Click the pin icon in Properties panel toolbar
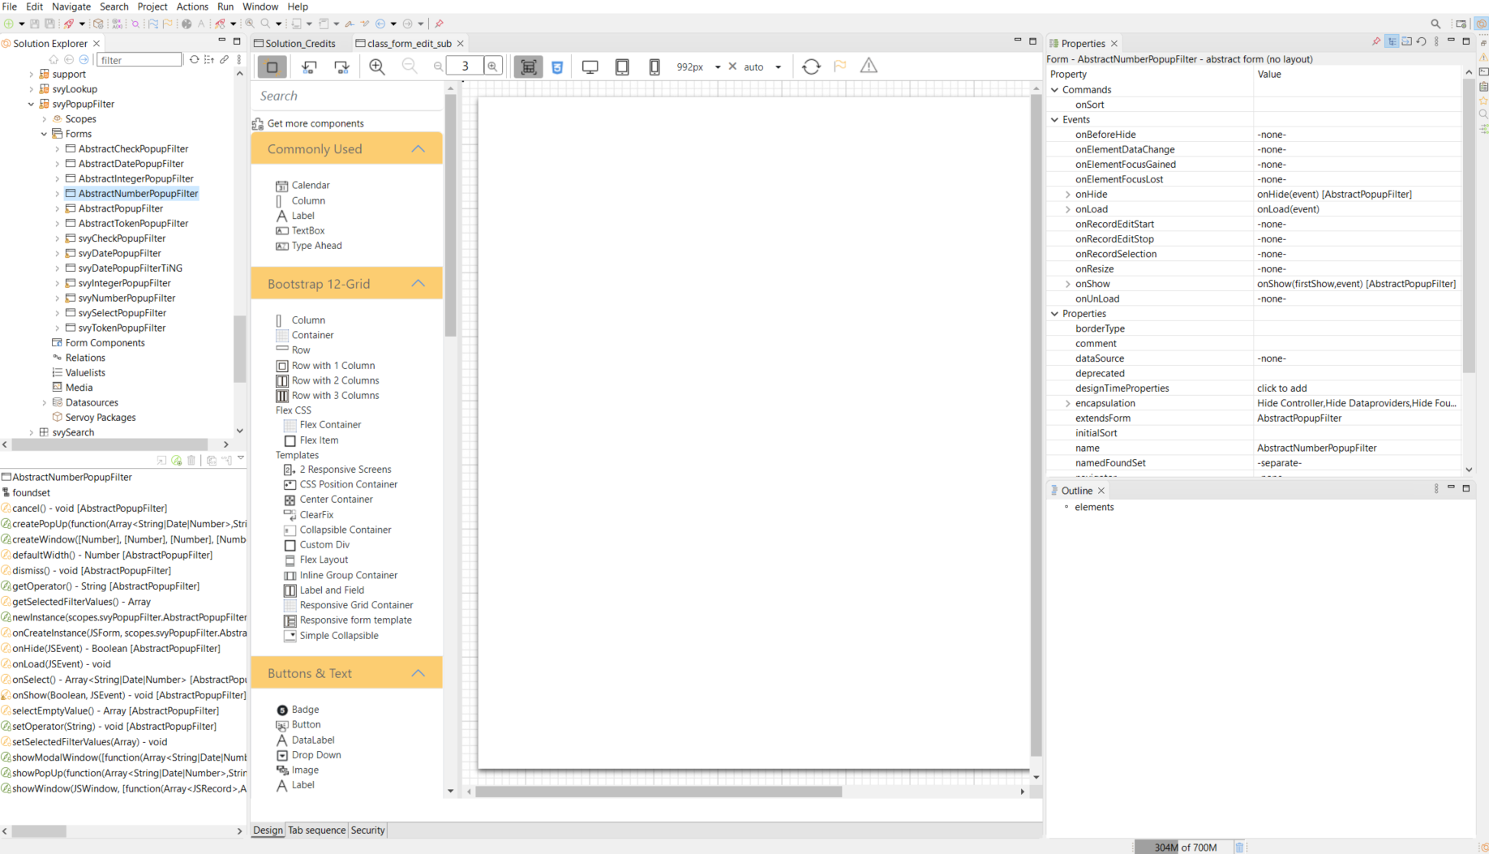This screenshot has height=854, width=1489. [x=1376, y=41]
